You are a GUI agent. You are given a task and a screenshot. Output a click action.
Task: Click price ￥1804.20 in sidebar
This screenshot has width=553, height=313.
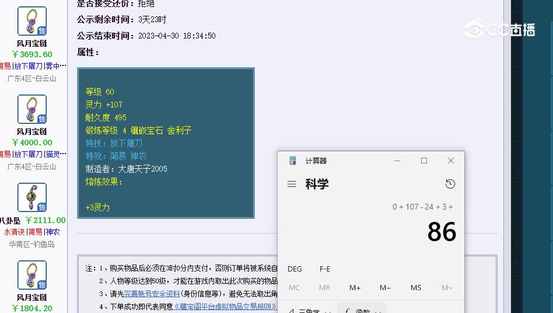click(x=32, y=308)
